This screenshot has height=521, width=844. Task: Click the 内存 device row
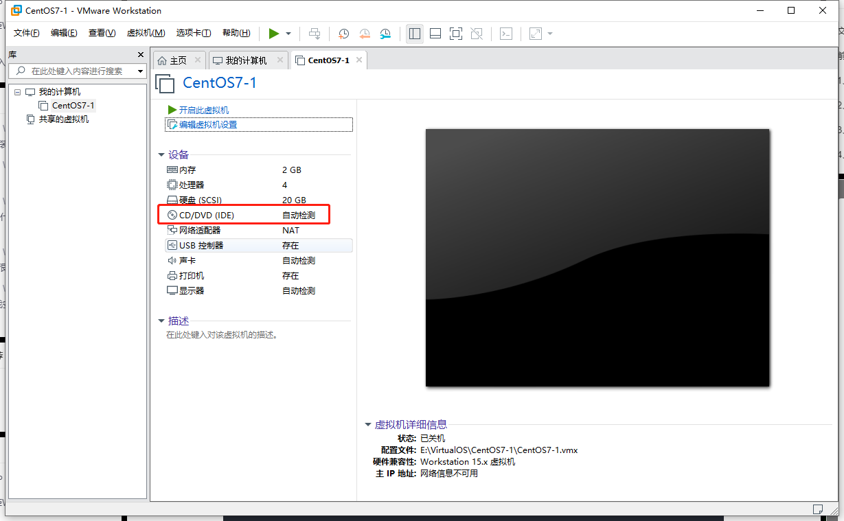[258, 170]
